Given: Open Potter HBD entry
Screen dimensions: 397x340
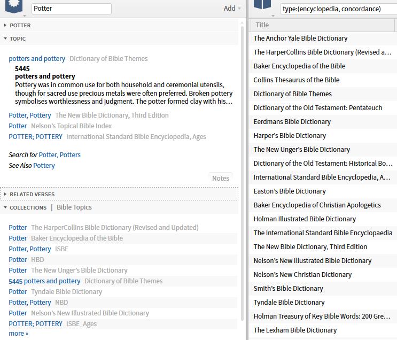Looking at the screenshot, I should pyautogui.click(x=18, y=260).
